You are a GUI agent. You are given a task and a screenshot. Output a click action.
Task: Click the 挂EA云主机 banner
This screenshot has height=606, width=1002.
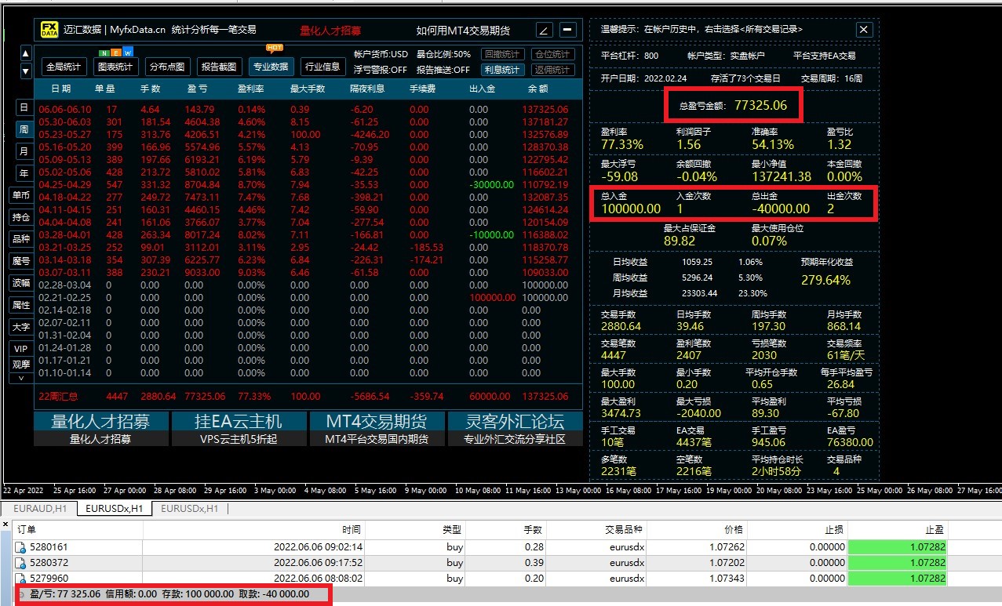[239, 429]
